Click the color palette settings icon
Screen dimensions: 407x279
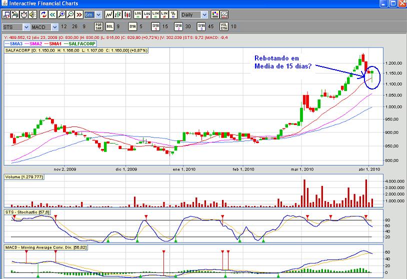tap(215, 14)
